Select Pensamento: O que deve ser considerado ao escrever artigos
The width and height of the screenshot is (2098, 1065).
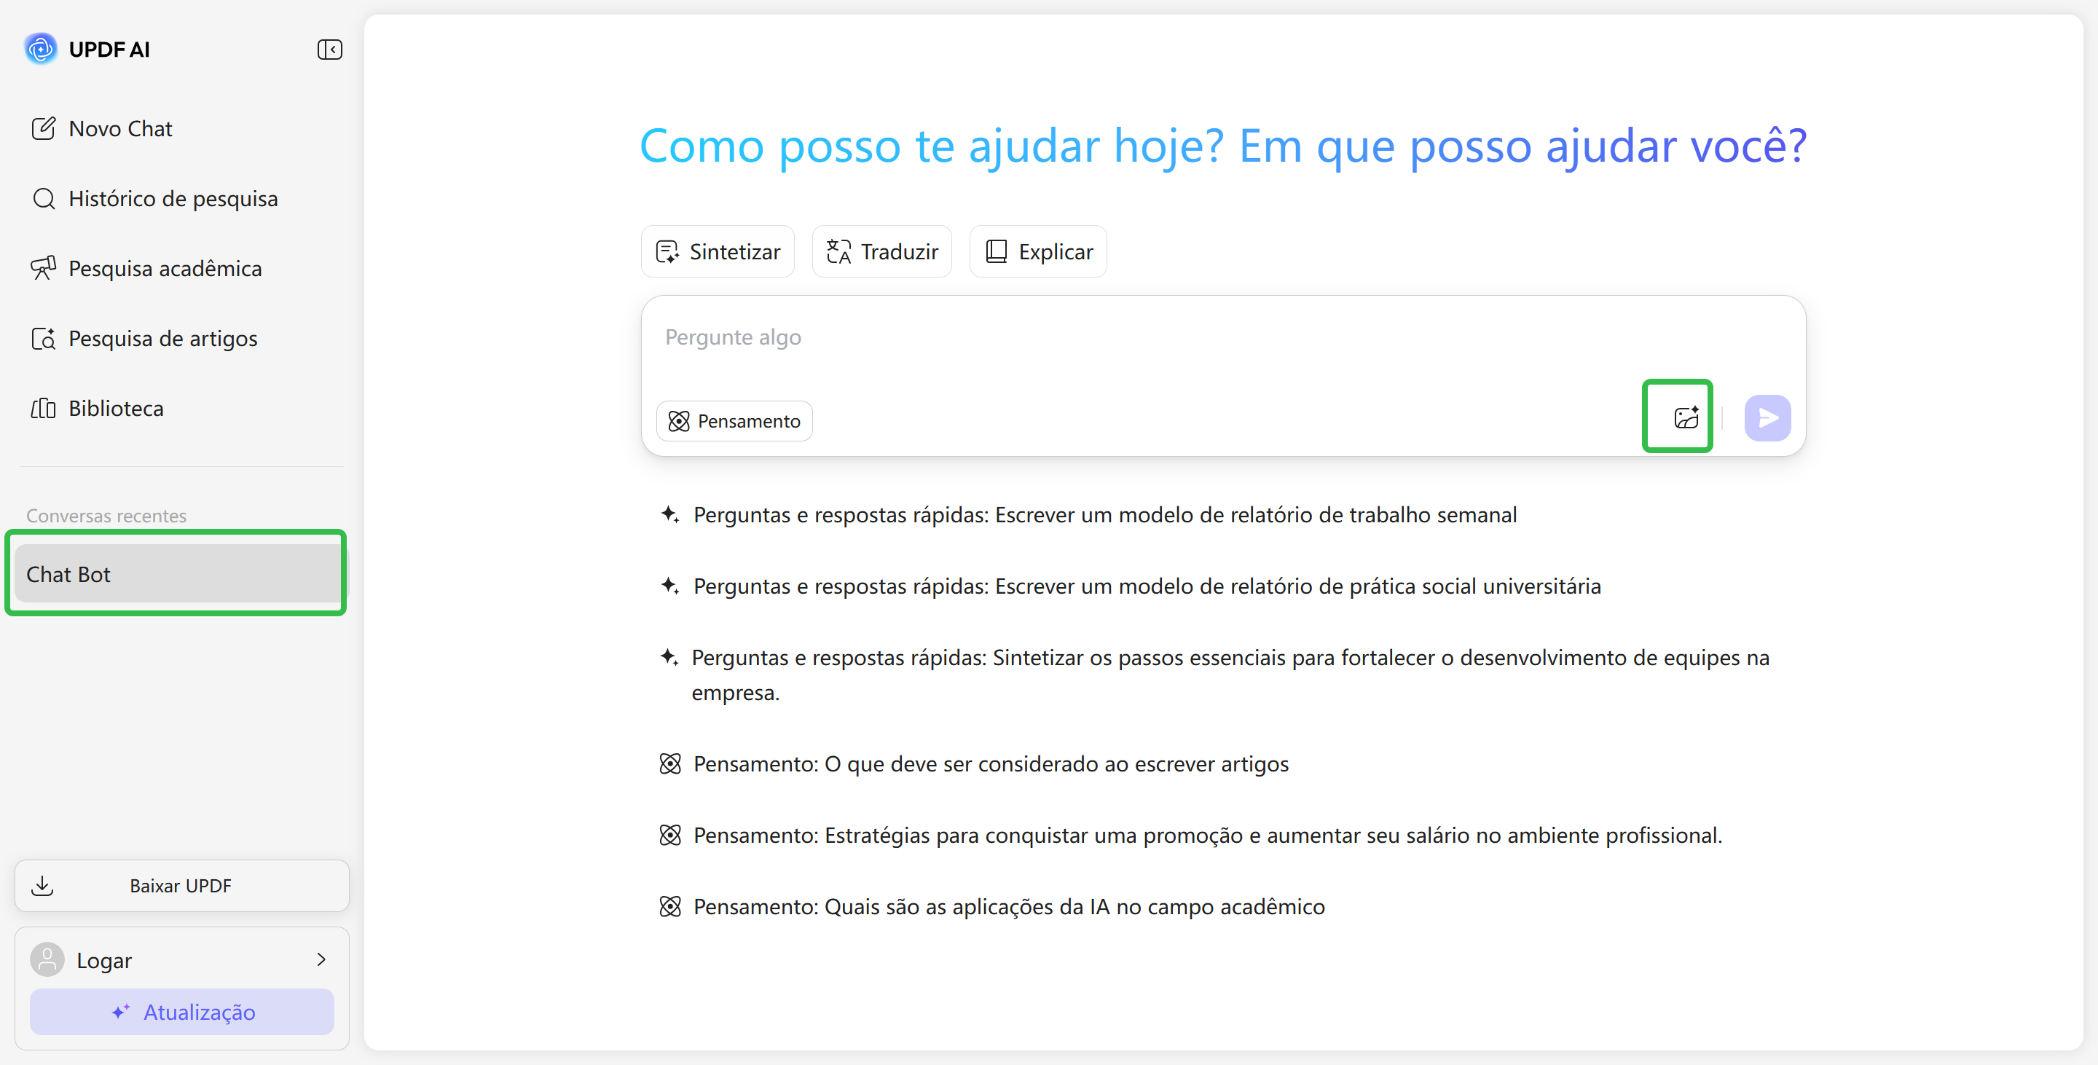[974, 763]
